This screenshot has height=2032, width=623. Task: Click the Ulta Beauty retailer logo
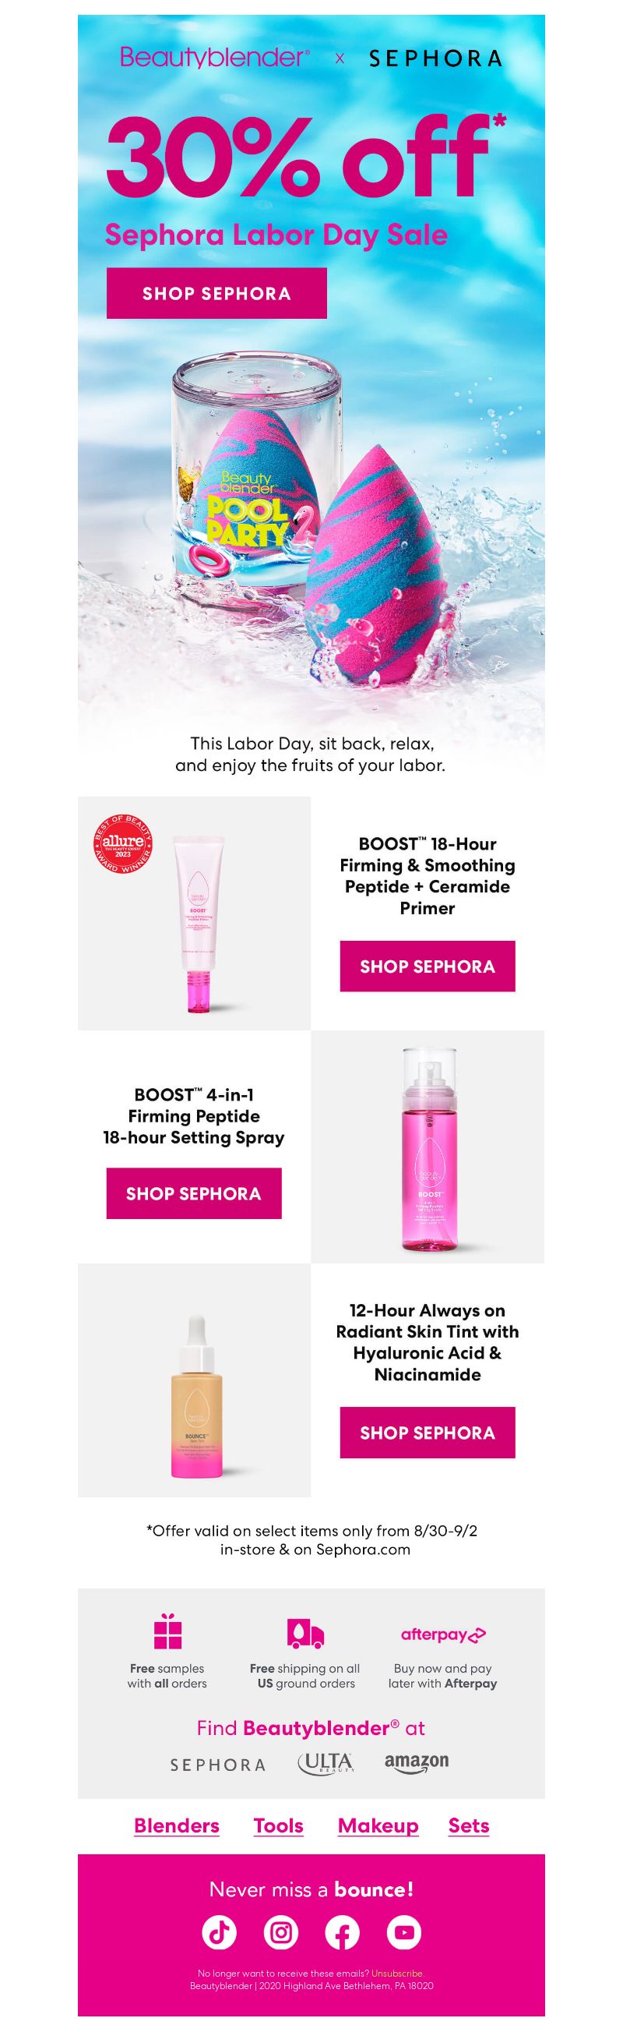click(x=325, y=1763)
